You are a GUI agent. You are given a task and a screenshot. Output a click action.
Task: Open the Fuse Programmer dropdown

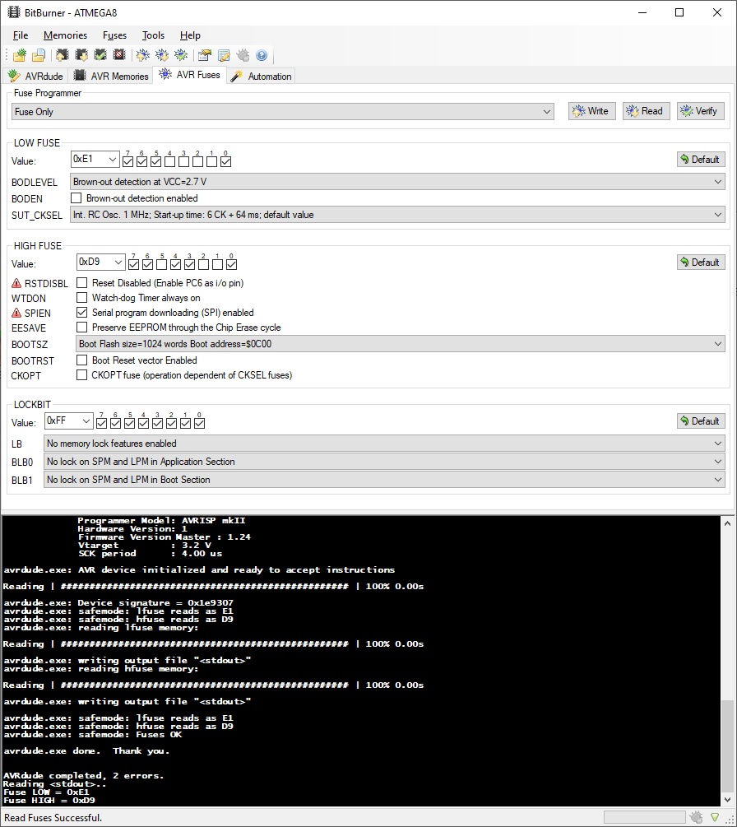coord(283,112)
